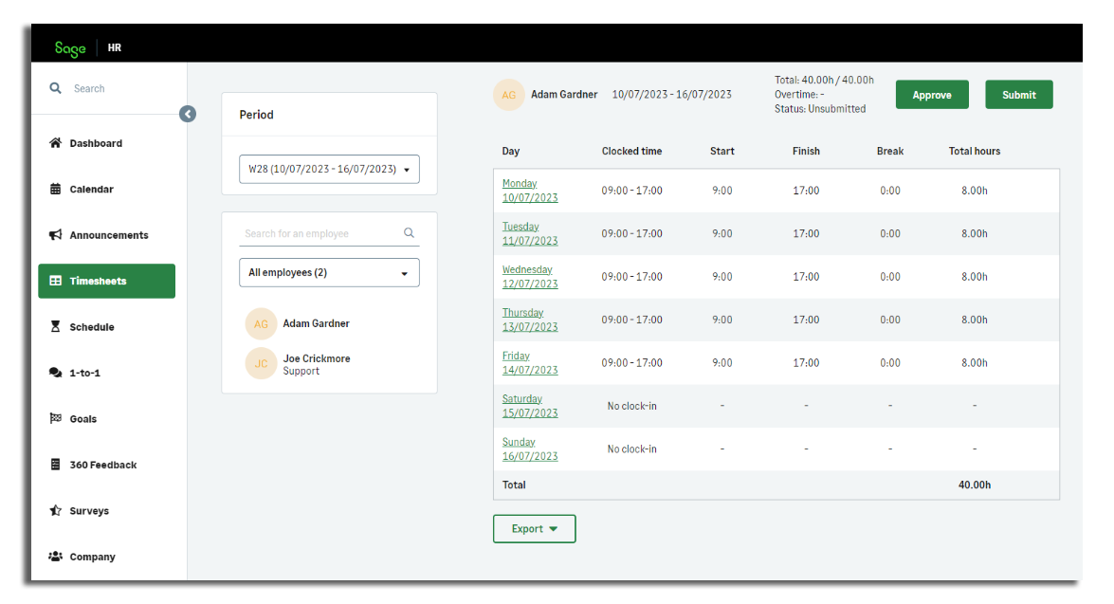Click Friday's 8.00h total hours
The width and height of the screenshot is (1114, 604).
(x=974, y=363)
